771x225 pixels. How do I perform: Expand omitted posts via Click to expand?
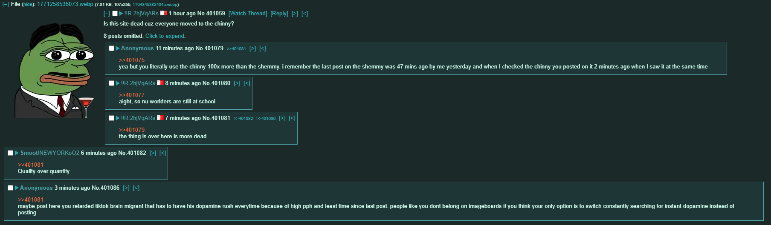click(165, 36)
